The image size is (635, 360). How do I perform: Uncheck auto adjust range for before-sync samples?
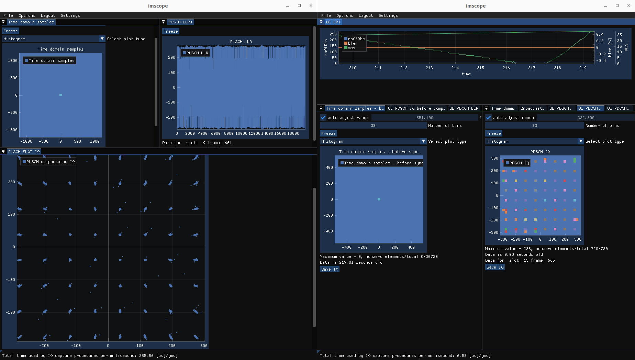[323, 117]
